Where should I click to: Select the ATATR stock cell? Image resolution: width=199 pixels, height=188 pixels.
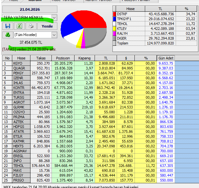pyautogui.click(x=21, y=132)
